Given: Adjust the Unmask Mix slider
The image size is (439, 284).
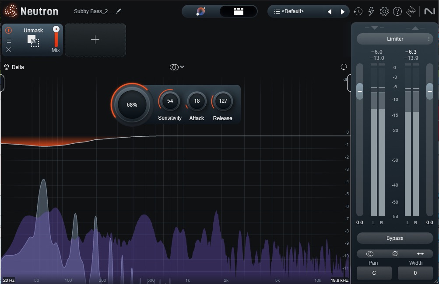Looking at the screenshot, I should point(56,36).
